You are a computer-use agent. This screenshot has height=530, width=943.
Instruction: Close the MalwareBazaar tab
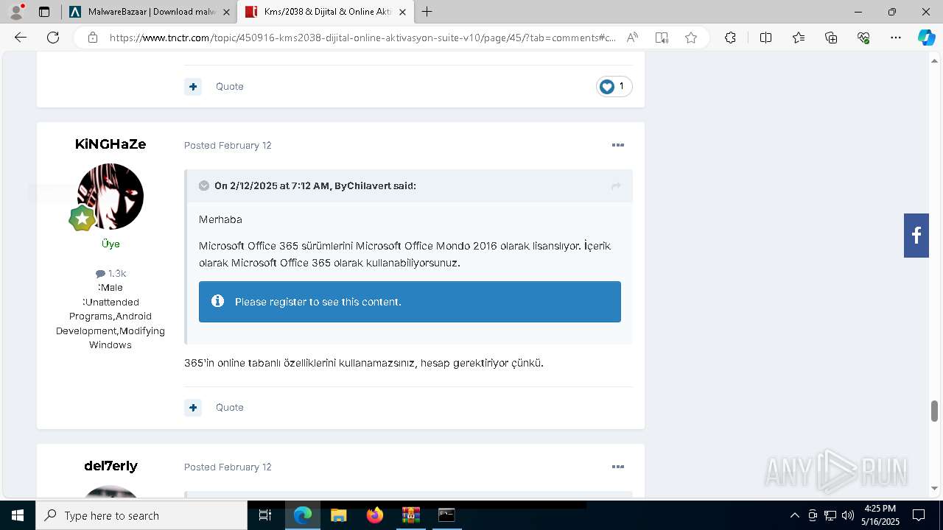[x=226, y=12]
